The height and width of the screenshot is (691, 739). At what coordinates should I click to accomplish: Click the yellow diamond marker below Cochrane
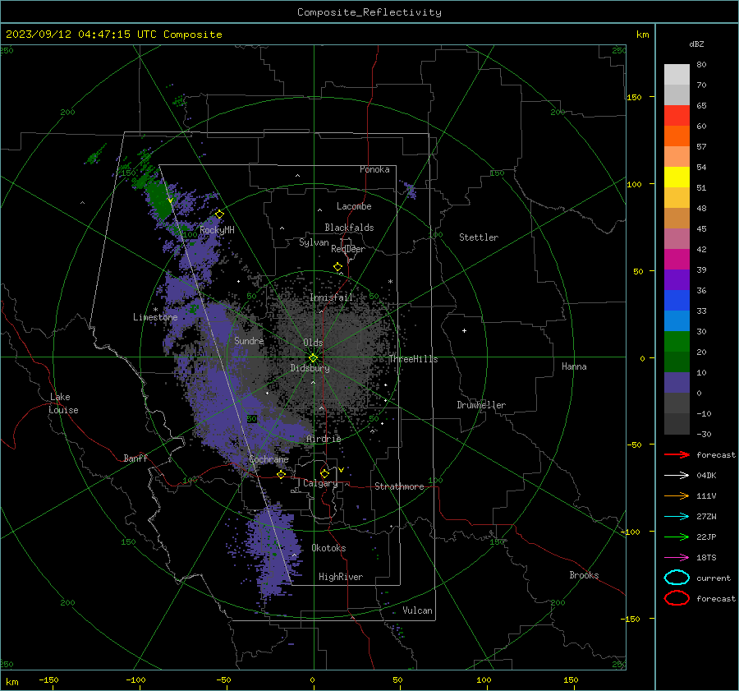tap(282, 474)
